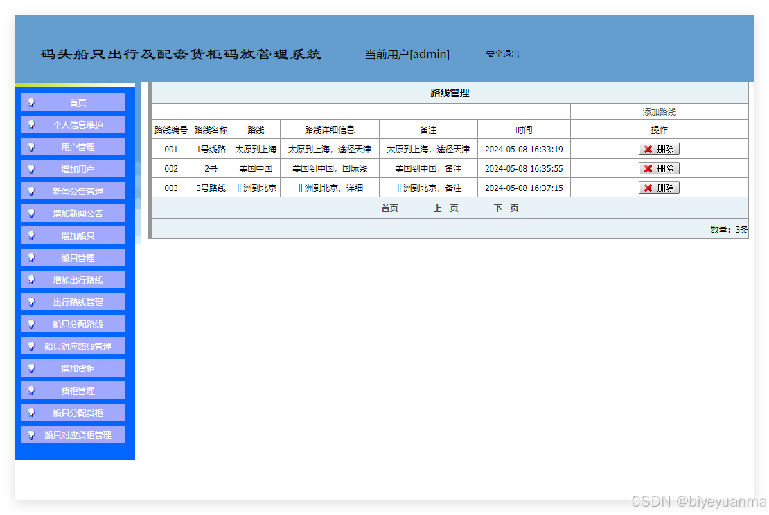Click the lightbulb icon beside 用户管理
769x515 pixels.
click(30, 146)
